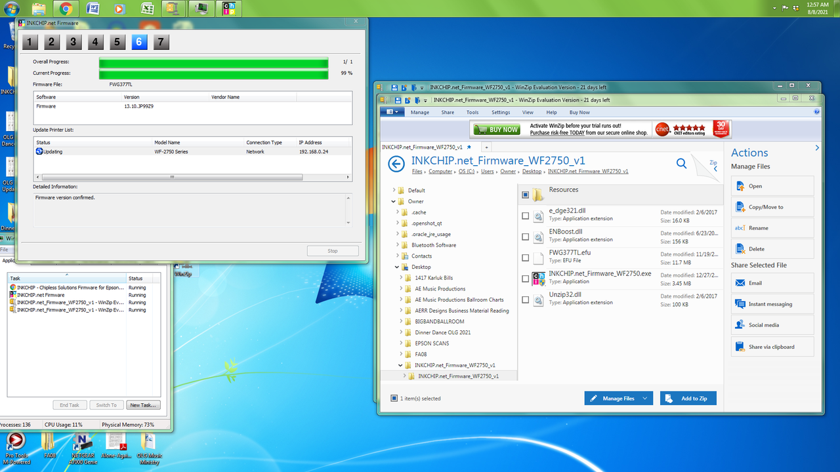The width and height of the screenshot is (840, 472).
Task: Click step 1 in INKCHIP Firmware
Action: (30, 43)
